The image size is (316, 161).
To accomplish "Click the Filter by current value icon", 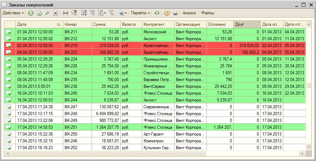I will coord(92,13).
